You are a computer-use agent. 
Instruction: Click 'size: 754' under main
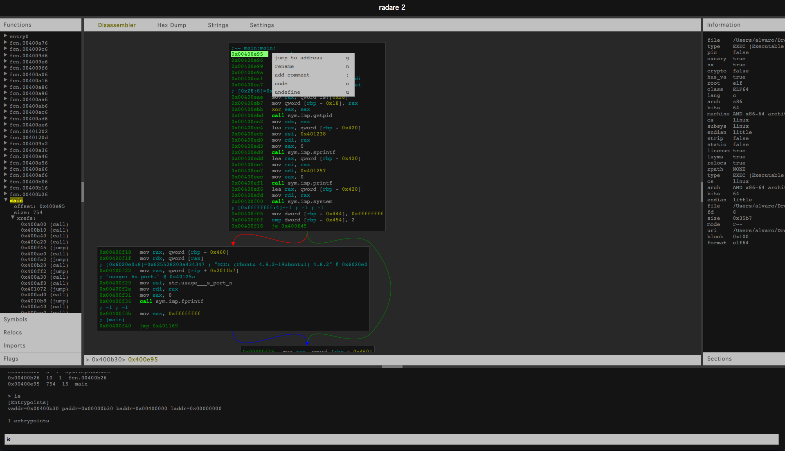(x=28, y=212)
